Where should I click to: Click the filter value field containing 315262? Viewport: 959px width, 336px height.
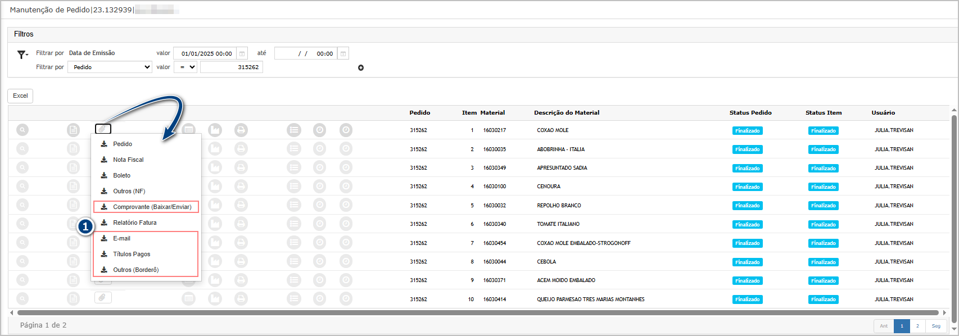pos(231,67)
